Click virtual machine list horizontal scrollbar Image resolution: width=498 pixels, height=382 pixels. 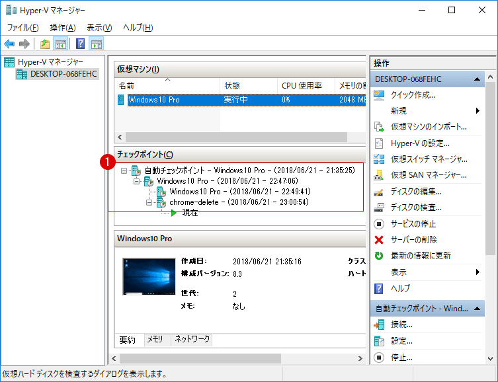point(236,137)
